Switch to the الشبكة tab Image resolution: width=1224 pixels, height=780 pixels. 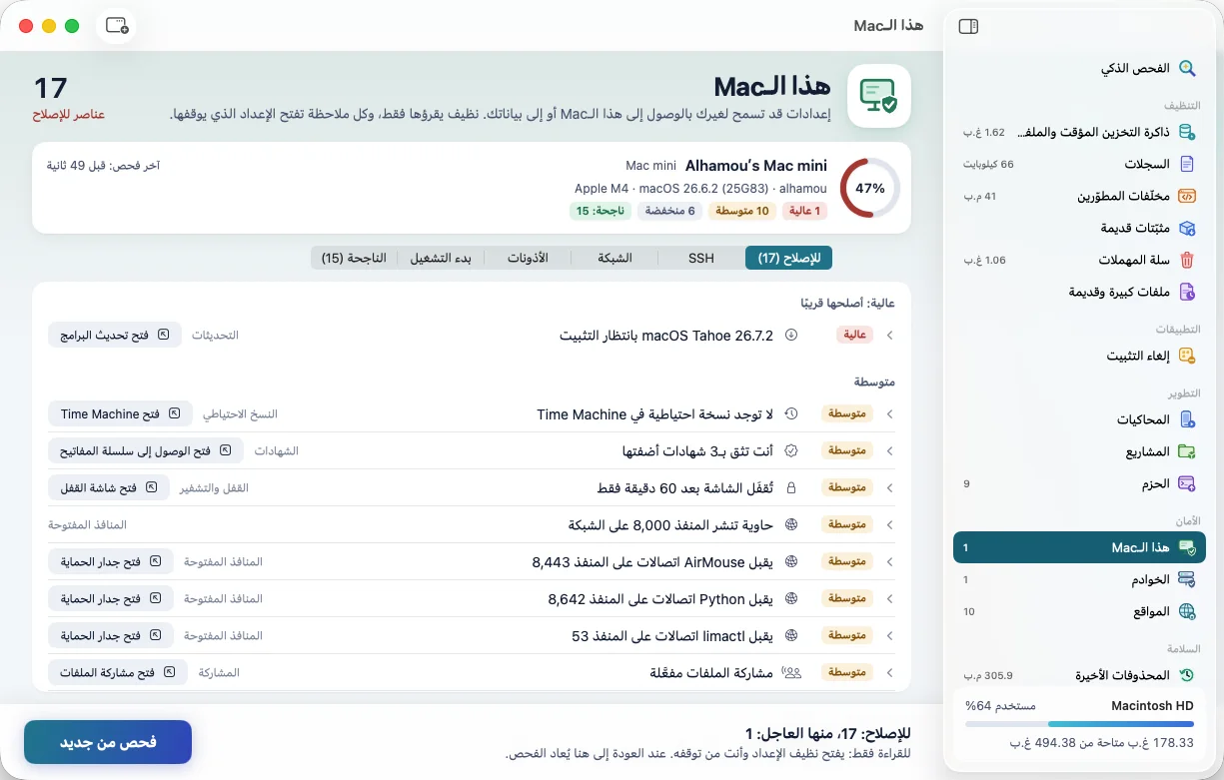[x=614, y=258]
